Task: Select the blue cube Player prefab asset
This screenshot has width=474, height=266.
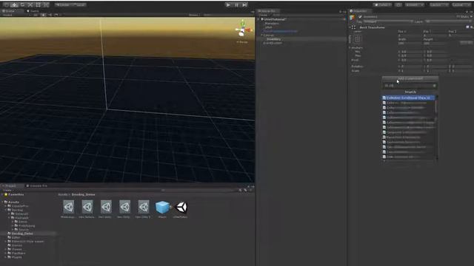Action: [x=162, y=207]
